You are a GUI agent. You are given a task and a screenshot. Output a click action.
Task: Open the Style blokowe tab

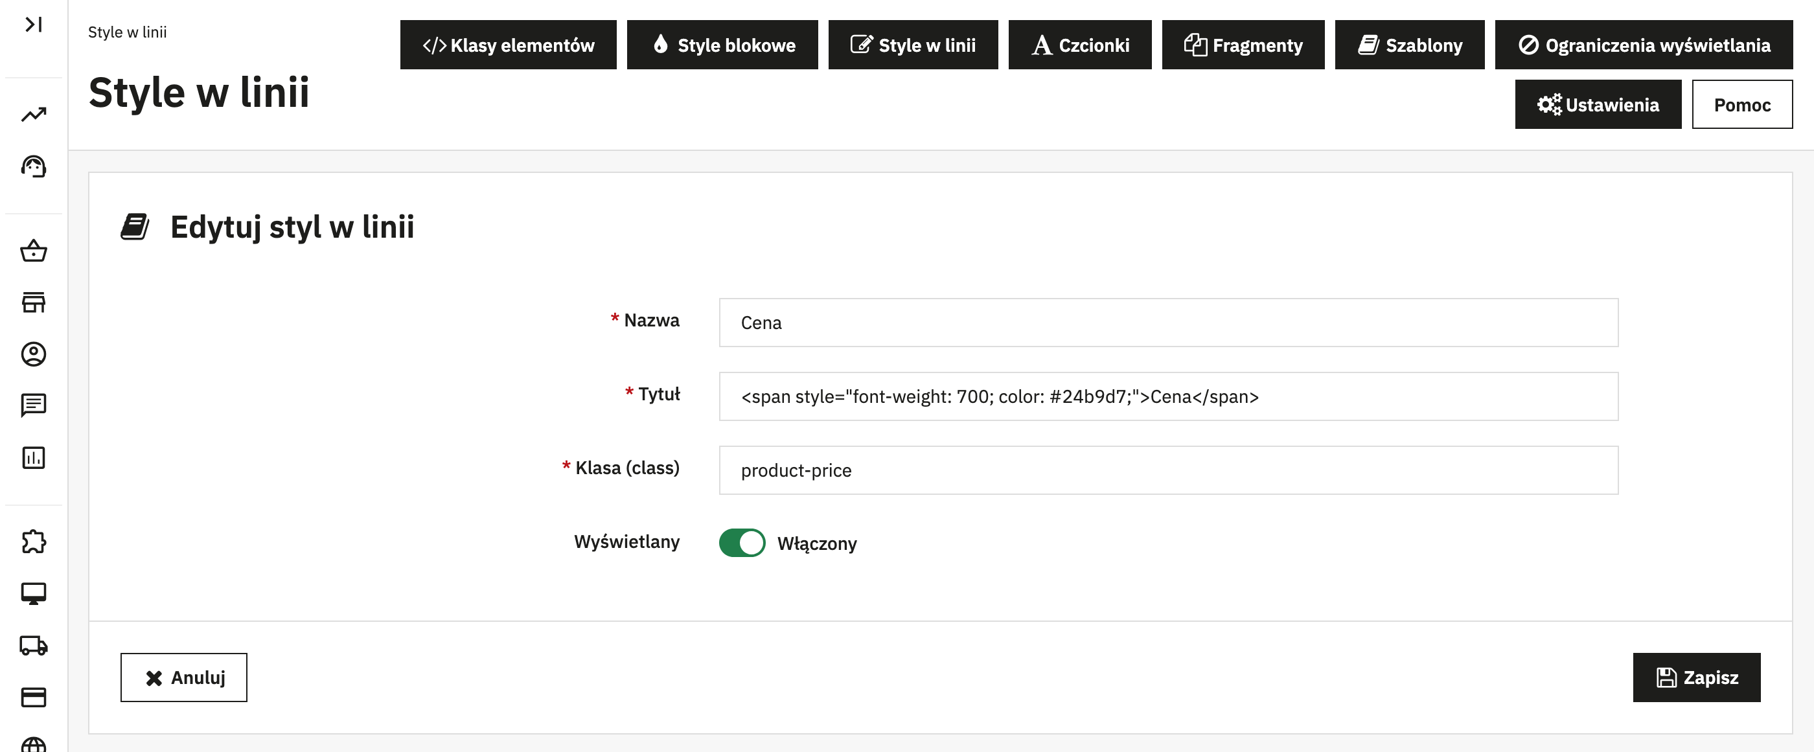[722, 45]
